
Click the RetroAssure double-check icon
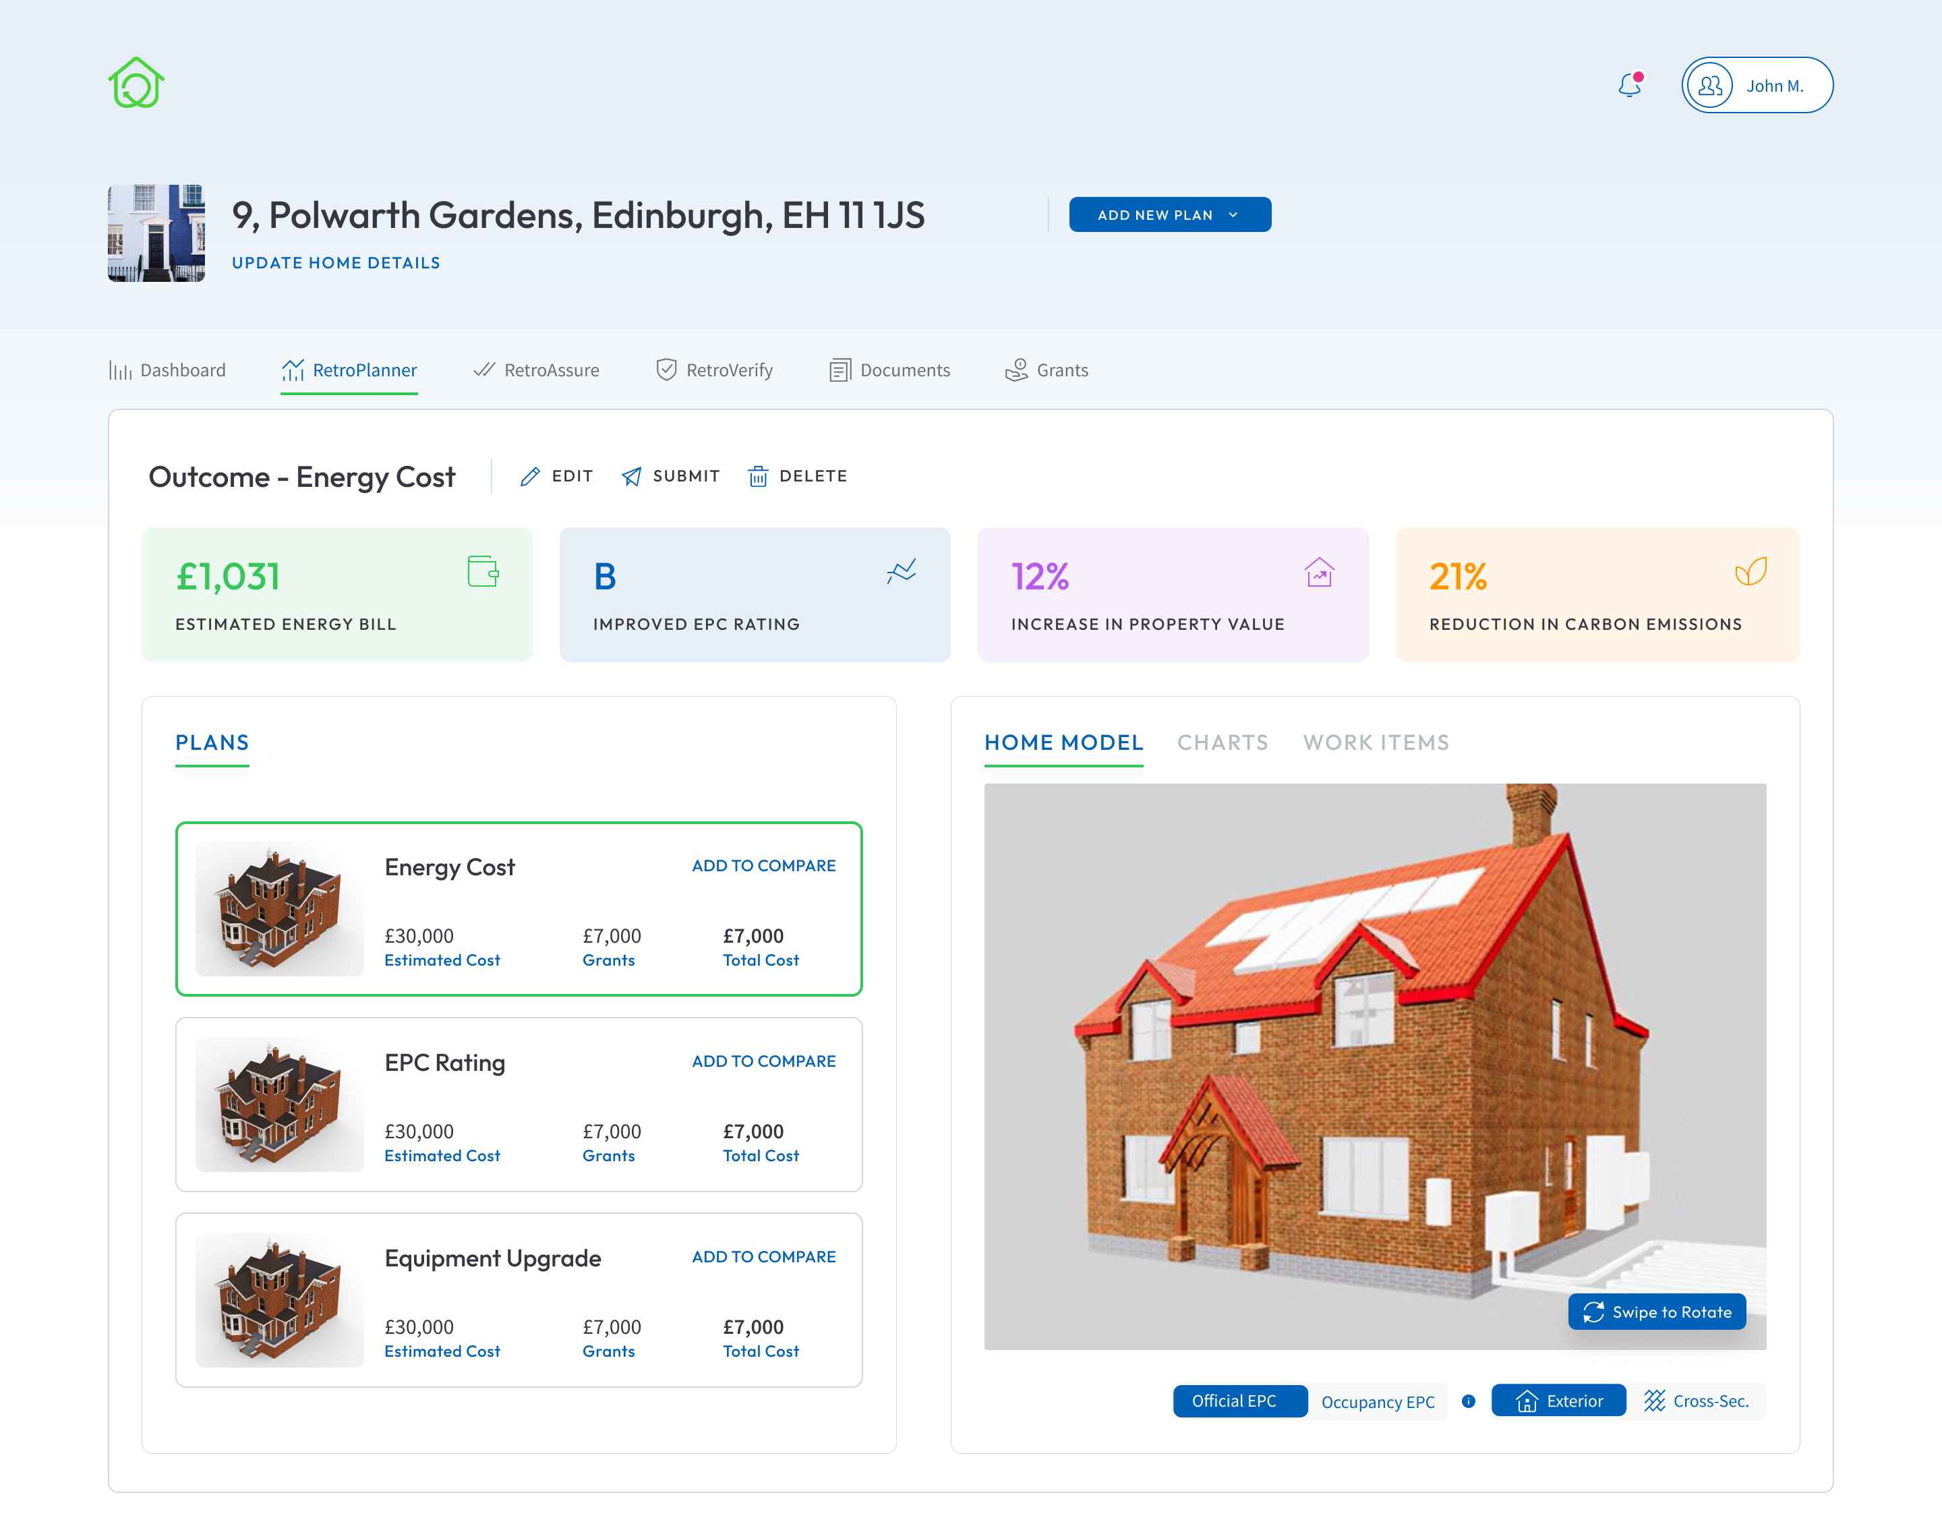484,370
